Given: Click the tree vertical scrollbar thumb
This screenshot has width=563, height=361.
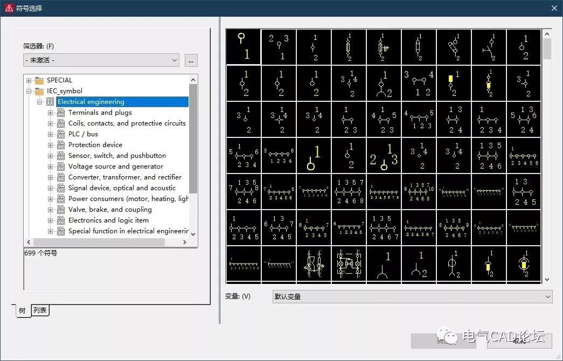Looking at the screenshot, I should pos(193,138).
